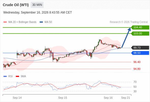150x102 pixels.
Task: Click the blue upward forecast arrow
Action: click(126, 38)
